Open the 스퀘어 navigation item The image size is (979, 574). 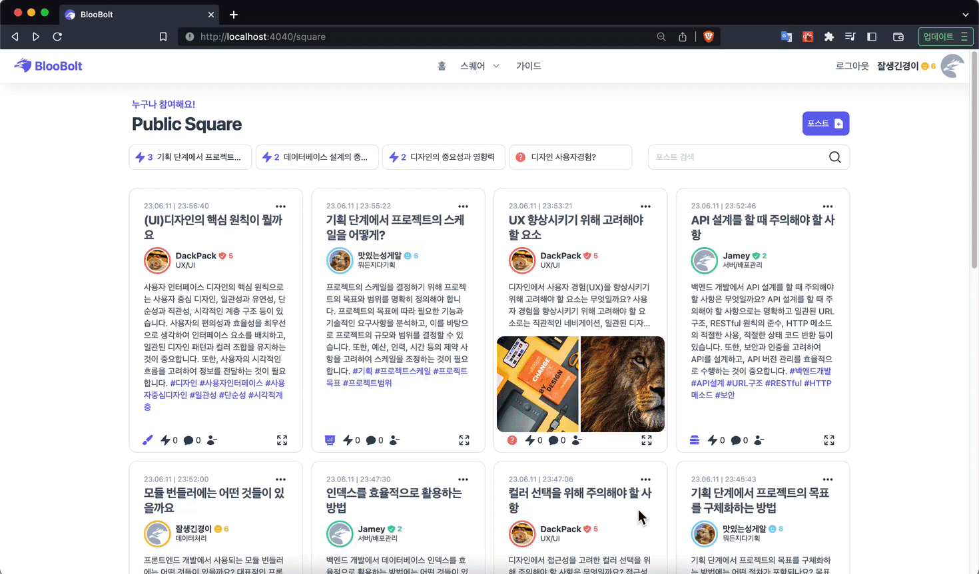pos(473,66)
